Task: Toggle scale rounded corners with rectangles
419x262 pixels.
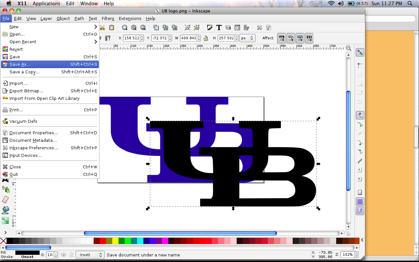Action: [x=291, y=38]
